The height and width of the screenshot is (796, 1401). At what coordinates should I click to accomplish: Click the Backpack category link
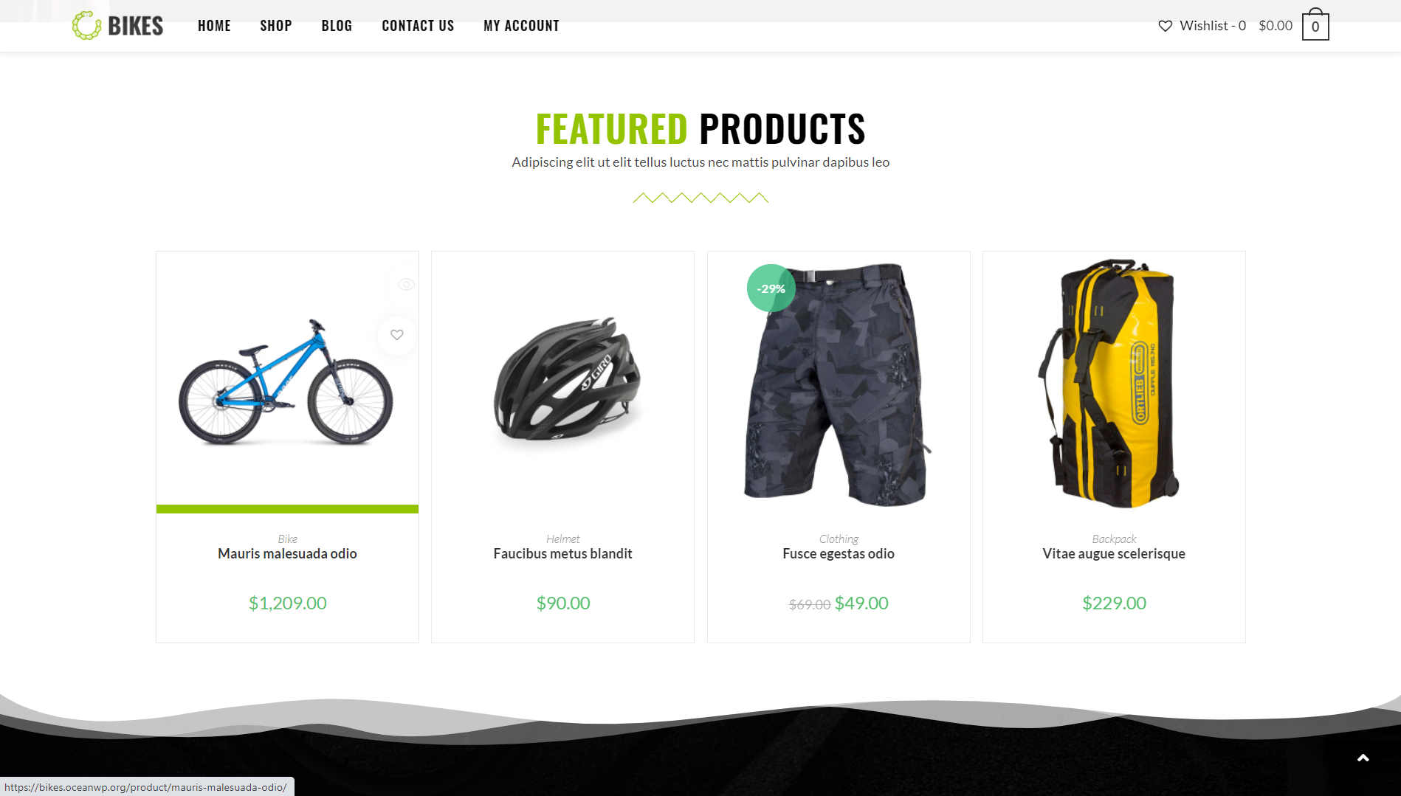click(1114, 539)
